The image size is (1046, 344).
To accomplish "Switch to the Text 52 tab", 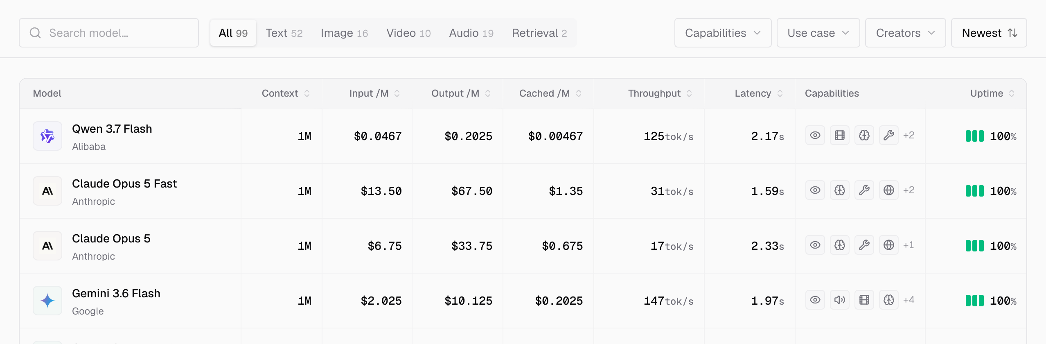I will coord(284,33).
